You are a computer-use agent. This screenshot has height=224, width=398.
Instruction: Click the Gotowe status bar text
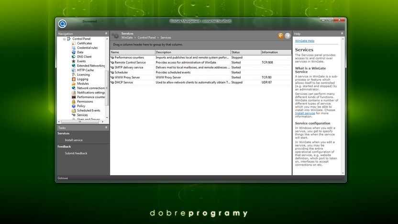tap(63, 178)
